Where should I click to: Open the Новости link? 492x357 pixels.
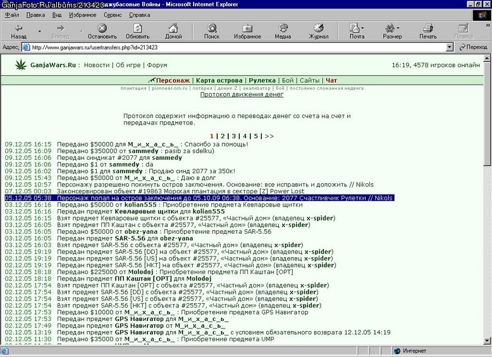[97, 65]
